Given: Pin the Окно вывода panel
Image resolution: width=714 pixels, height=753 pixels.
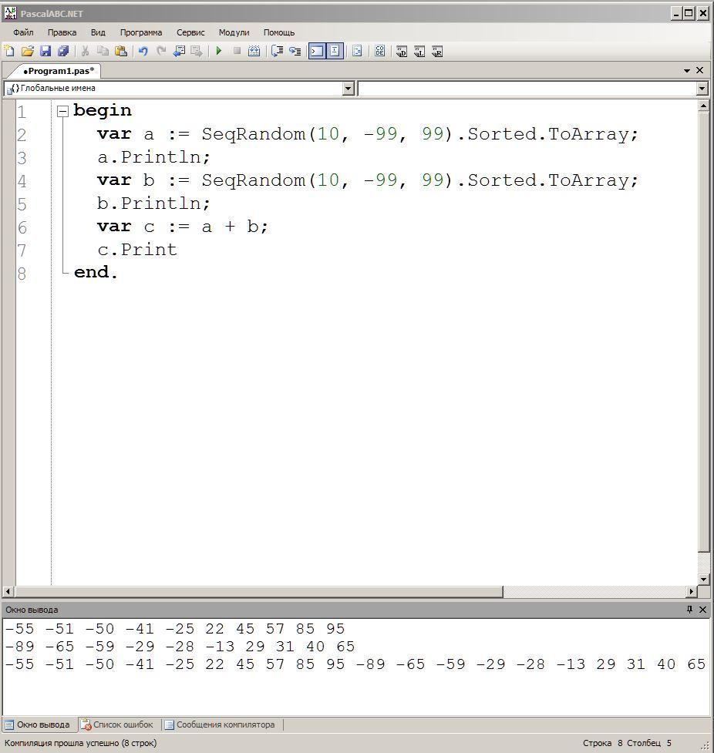Looking at the screenshot, I should pos(689,610).
